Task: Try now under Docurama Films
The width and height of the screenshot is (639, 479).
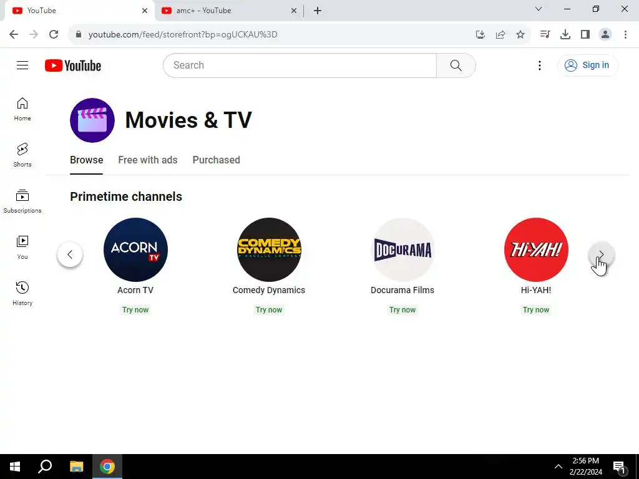Action: pyautogui.click(x=402, y=309)
